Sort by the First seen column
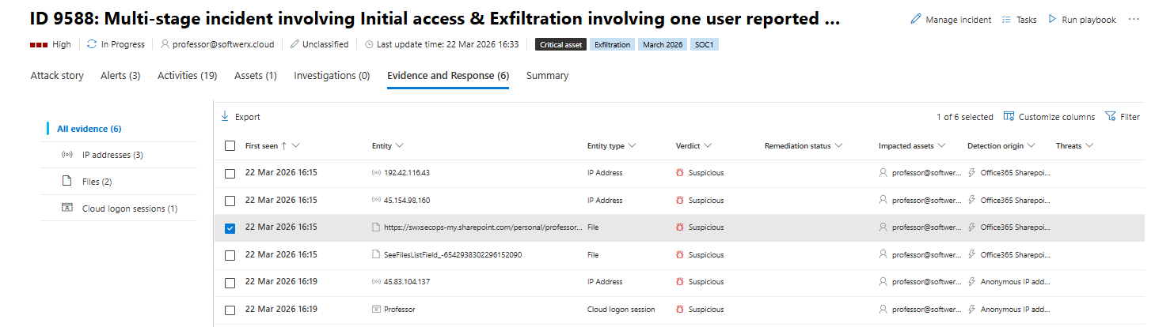The width and height of the screenshot is (1174, 327). tap(261, 146)
